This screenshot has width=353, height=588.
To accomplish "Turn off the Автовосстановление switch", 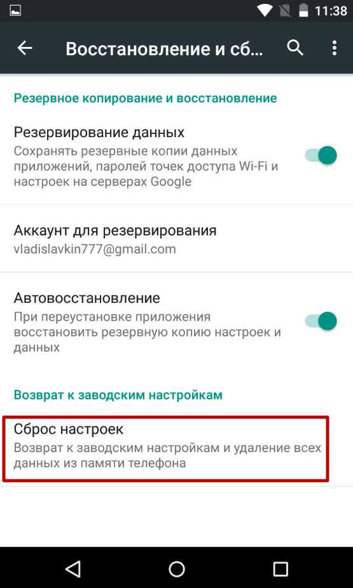I will point(321,321).
